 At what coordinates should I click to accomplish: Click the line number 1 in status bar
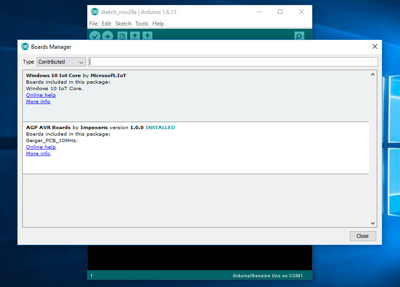click(x=92, y=276)
